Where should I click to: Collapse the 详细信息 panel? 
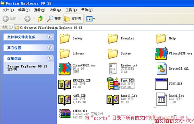pyautogui.click(x=50, y=58)
